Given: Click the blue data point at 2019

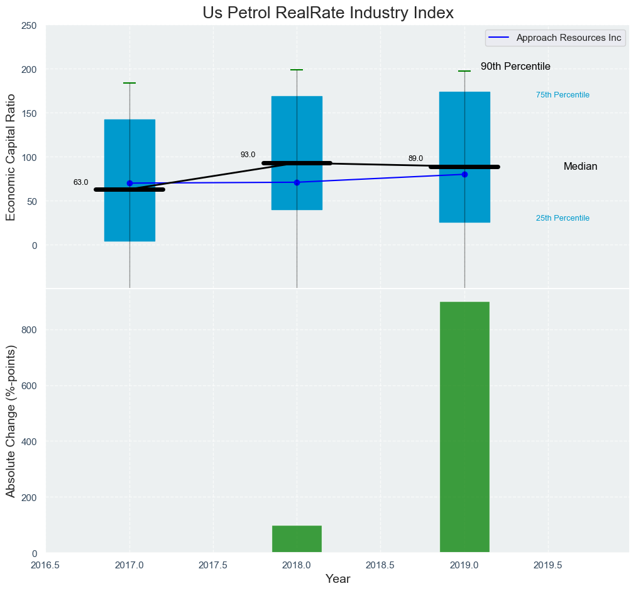Looking at the screenshot, I should (464, 174).
